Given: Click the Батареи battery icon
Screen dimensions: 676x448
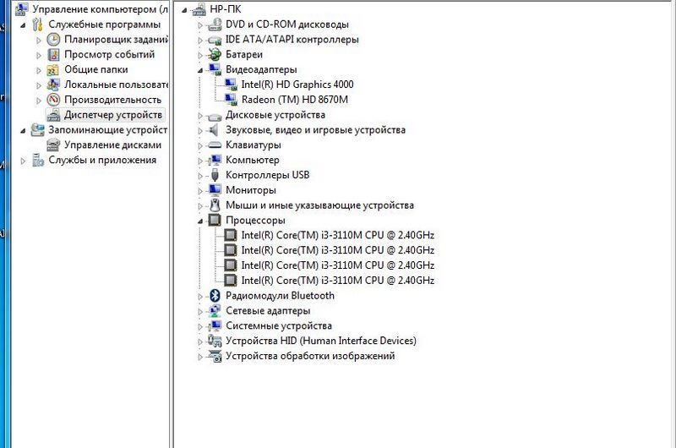Looking at the screenshot, I should (x=215, y=54).
